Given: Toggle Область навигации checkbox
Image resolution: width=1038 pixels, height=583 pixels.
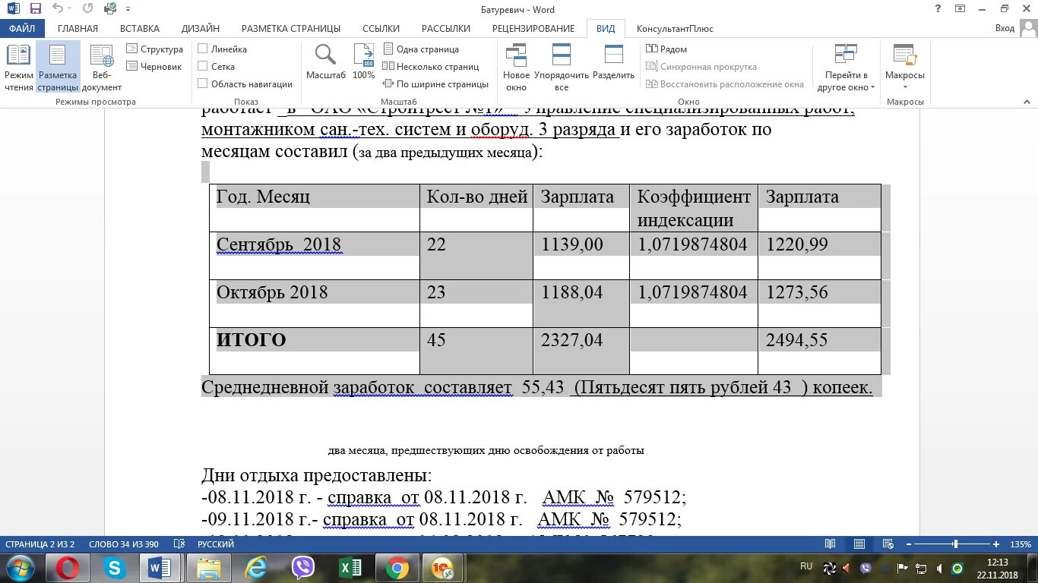Looking at the screenshot, I should point(203,84).
